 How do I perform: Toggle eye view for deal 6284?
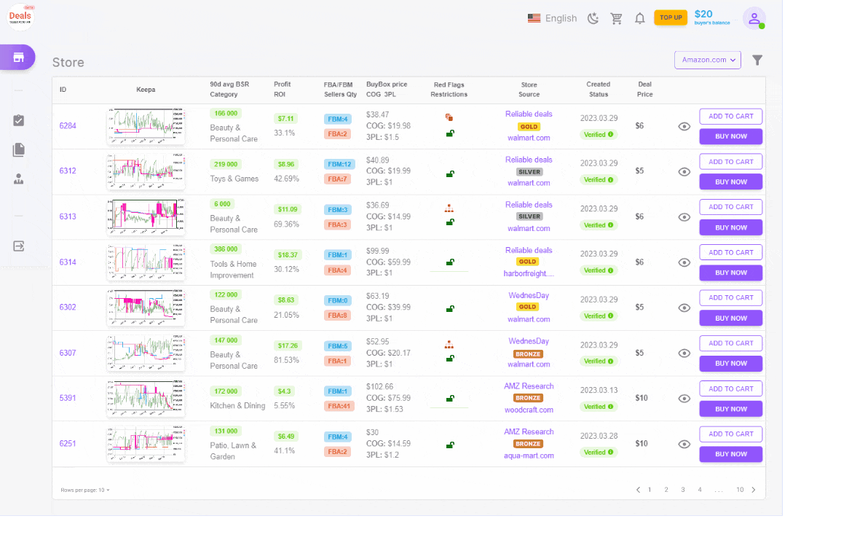[x=684, y=127]
